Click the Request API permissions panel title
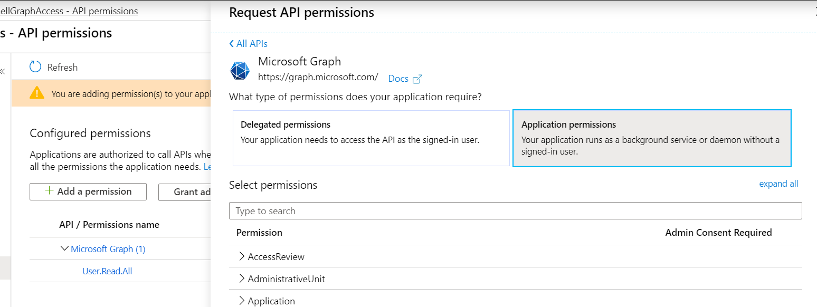This screenshot has height=307, width=817. [x=302, y=12]
